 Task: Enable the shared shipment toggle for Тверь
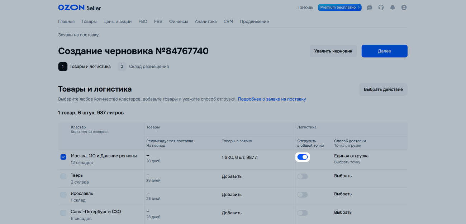tap(303, 176)
